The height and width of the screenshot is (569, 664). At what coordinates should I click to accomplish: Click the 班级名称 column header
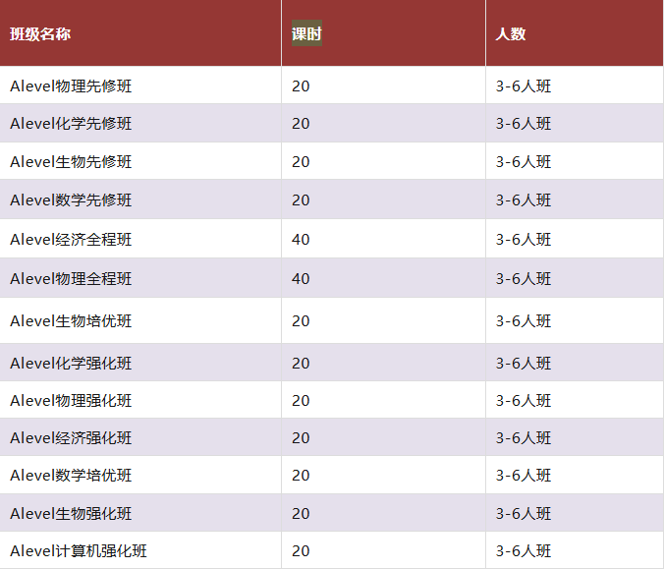[x=40, y=34]
